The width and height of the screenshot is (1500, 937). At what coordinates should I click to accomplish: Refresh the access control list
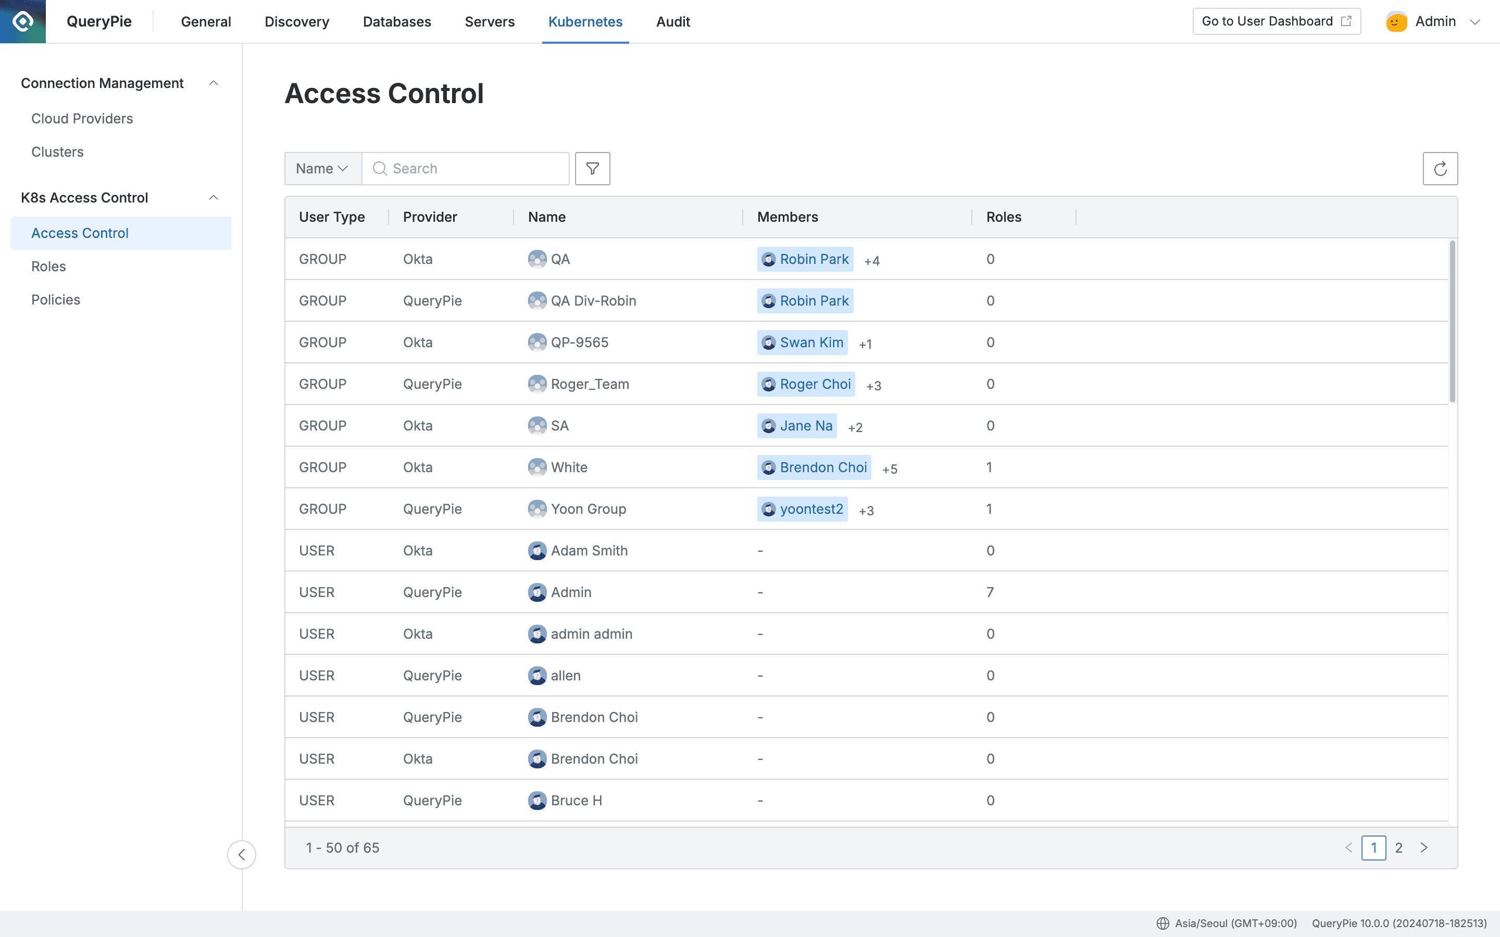click(x=1441, y=168)
